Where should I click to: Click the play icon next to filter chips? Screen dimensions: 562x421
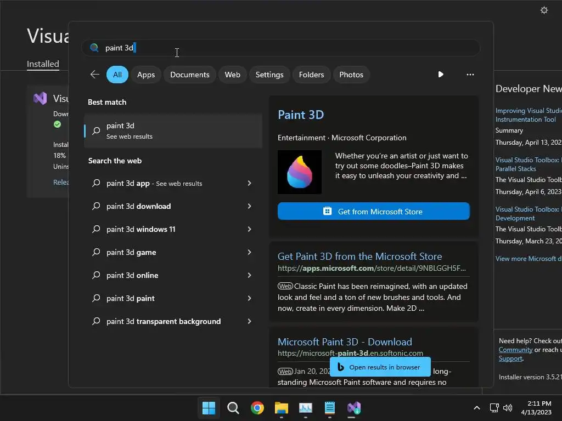(x=441, y=75)
